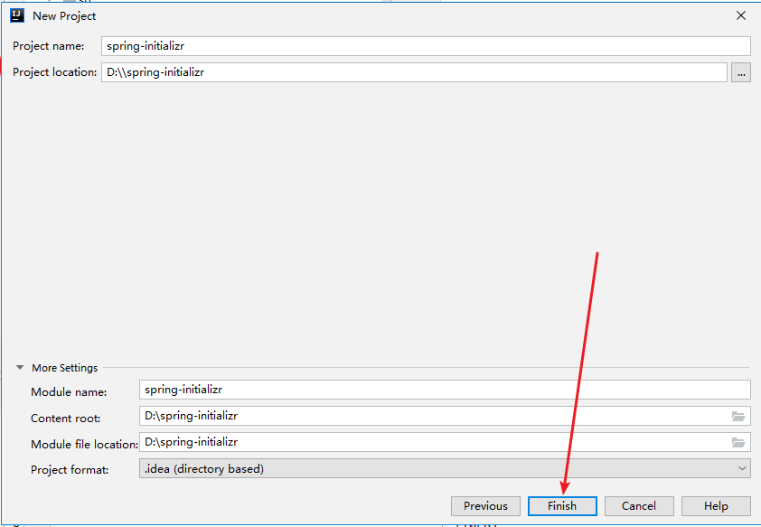Click the "Project format:" label
761x527 pixels.
tap(70, 470)
